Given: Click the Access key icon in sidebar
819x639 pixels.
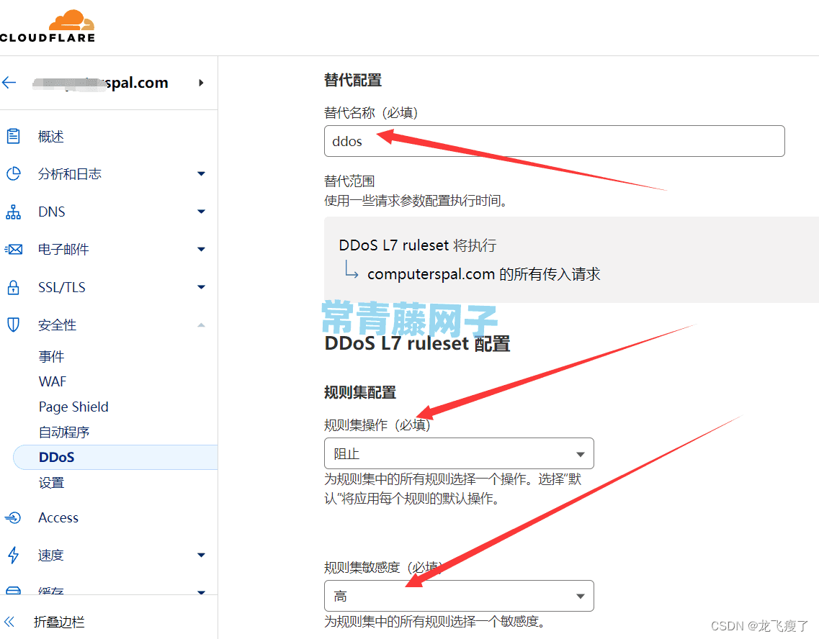Looking at the screenshot, I should click(x=12, y=517).
